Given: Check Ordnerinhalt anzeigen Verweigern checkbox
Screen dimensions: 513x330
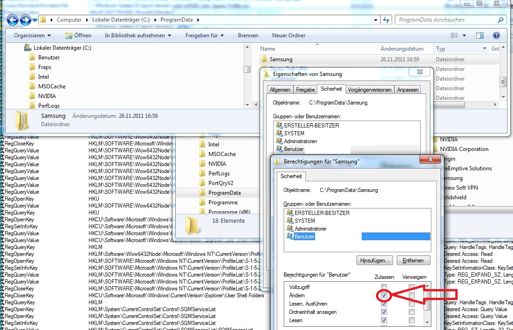Looking at the screenshot, I should click(412, 312).
